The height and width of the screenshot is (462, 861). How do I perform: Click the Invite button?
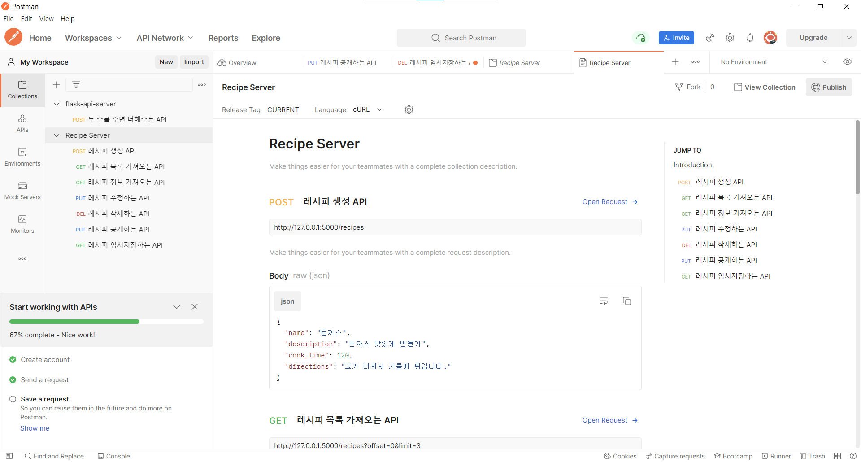pos(676,38)
